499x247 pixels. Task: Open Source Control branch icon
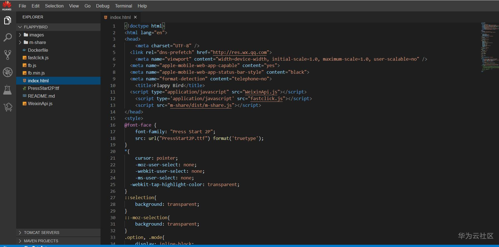pos(8,55)
